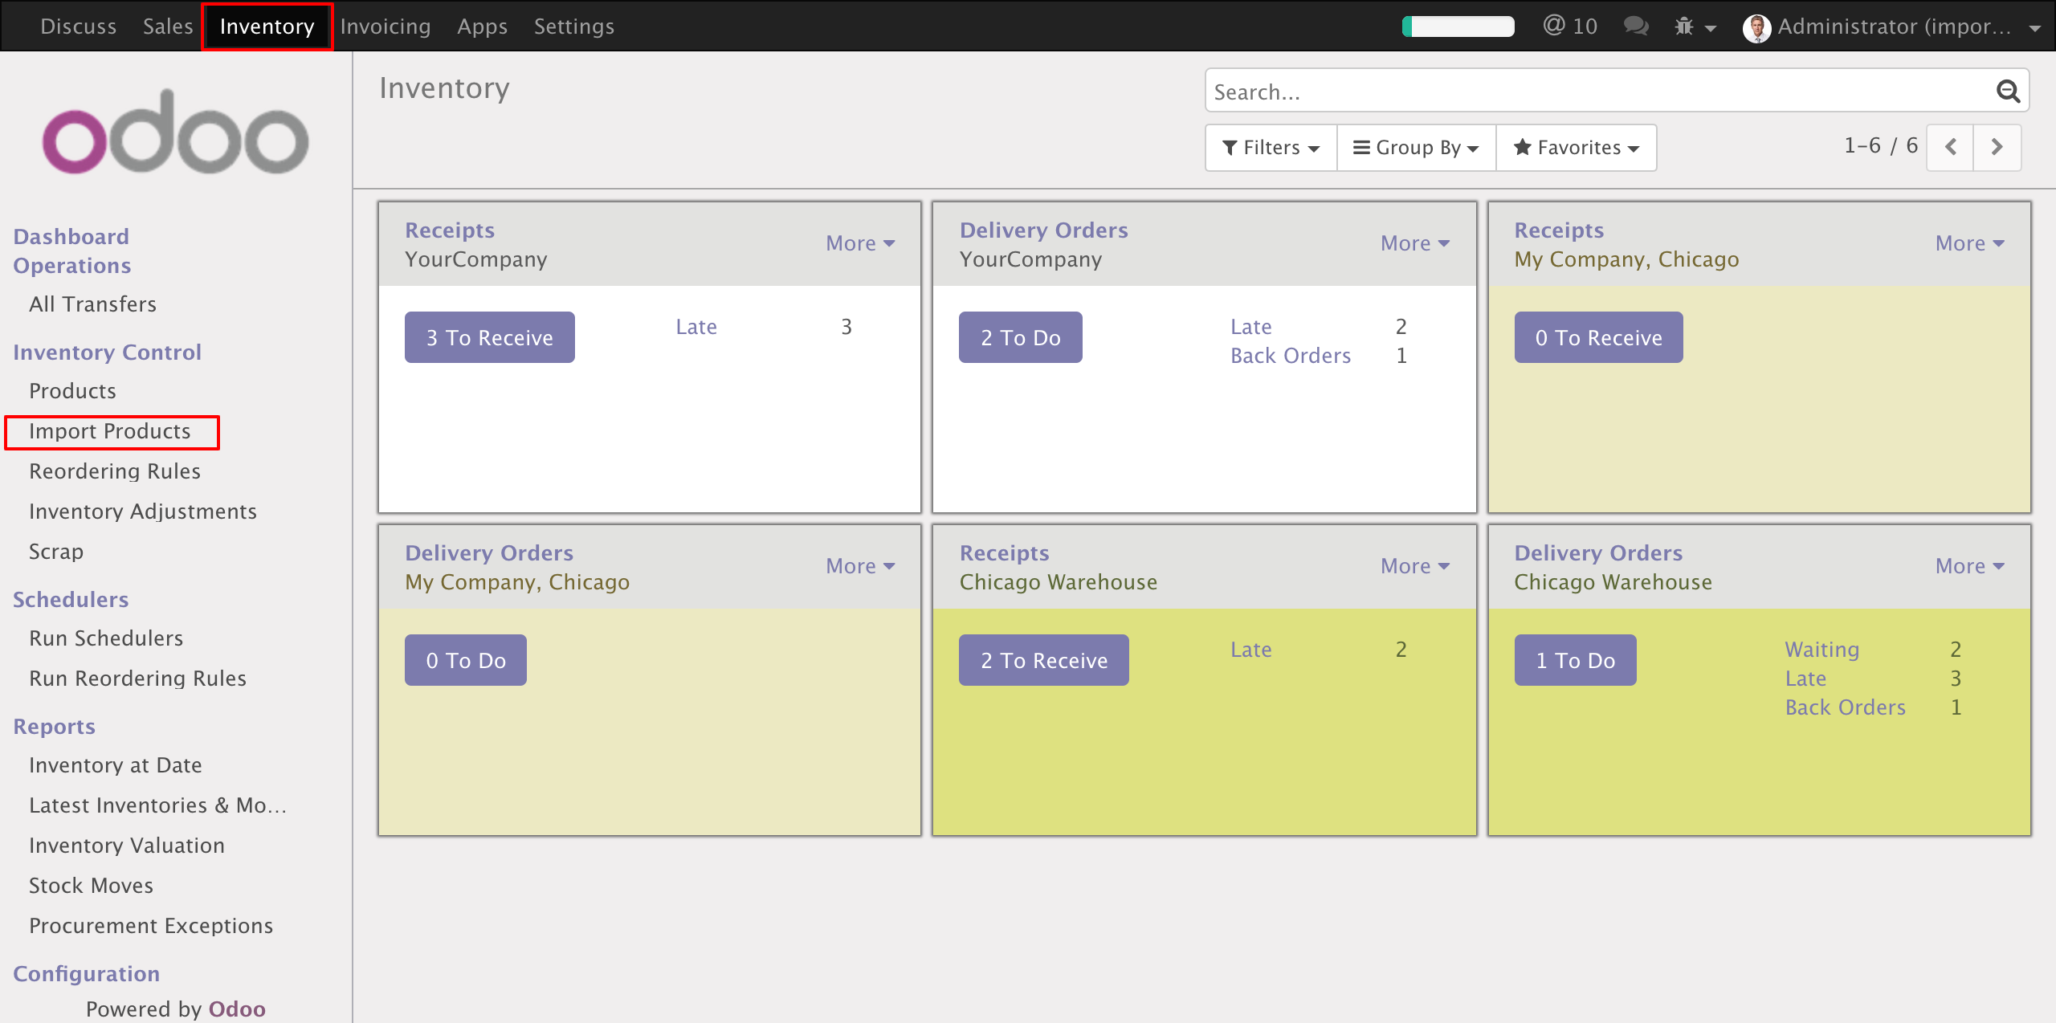Open Inventory Adjustments from sidebar
This screenshot has width=2056, height=1023.
click(143, 511)
